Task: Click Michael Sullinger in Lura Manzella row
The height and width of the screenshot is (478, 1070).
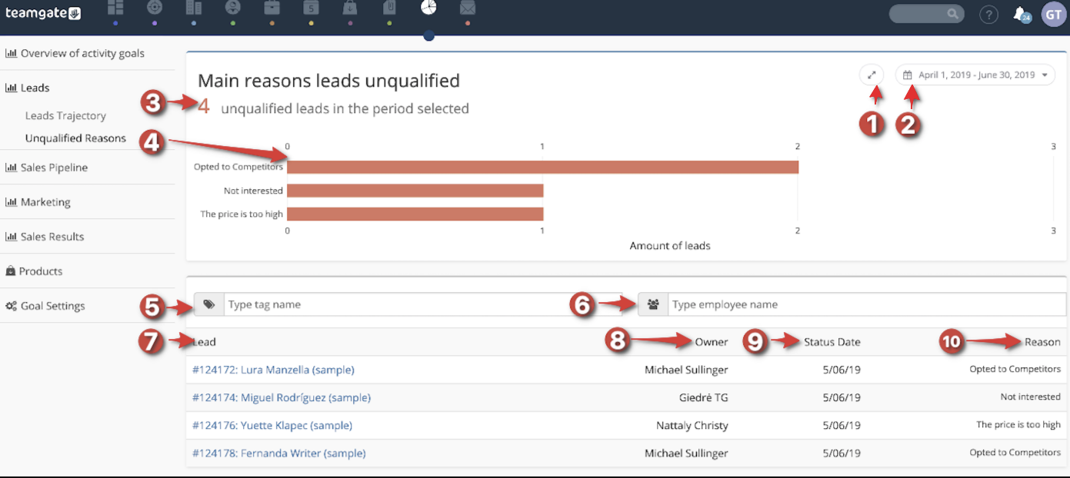Action: pyautogui.click(x=686, y=370)
